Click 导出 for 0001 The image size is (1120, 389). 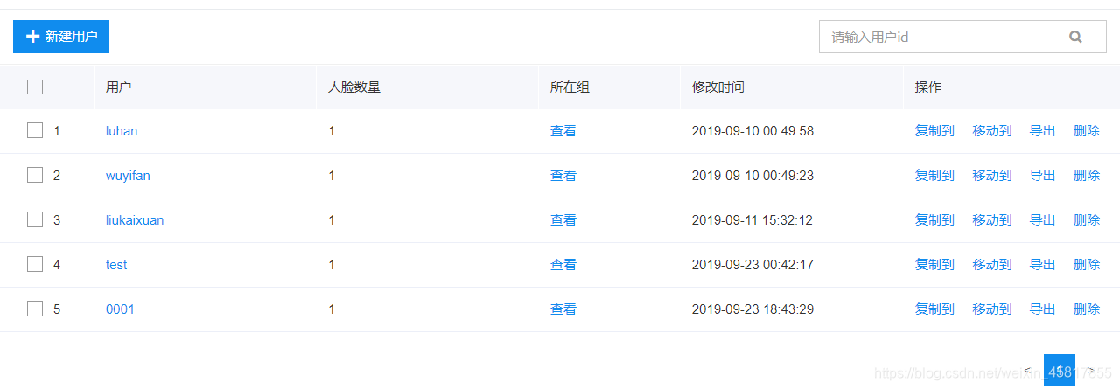pos(1043,309)
